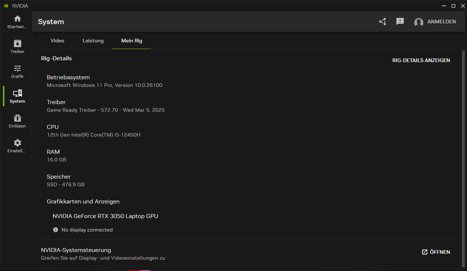Click the RAM label
The height and width of the screenshot is (271, 467).
[53, 152]
